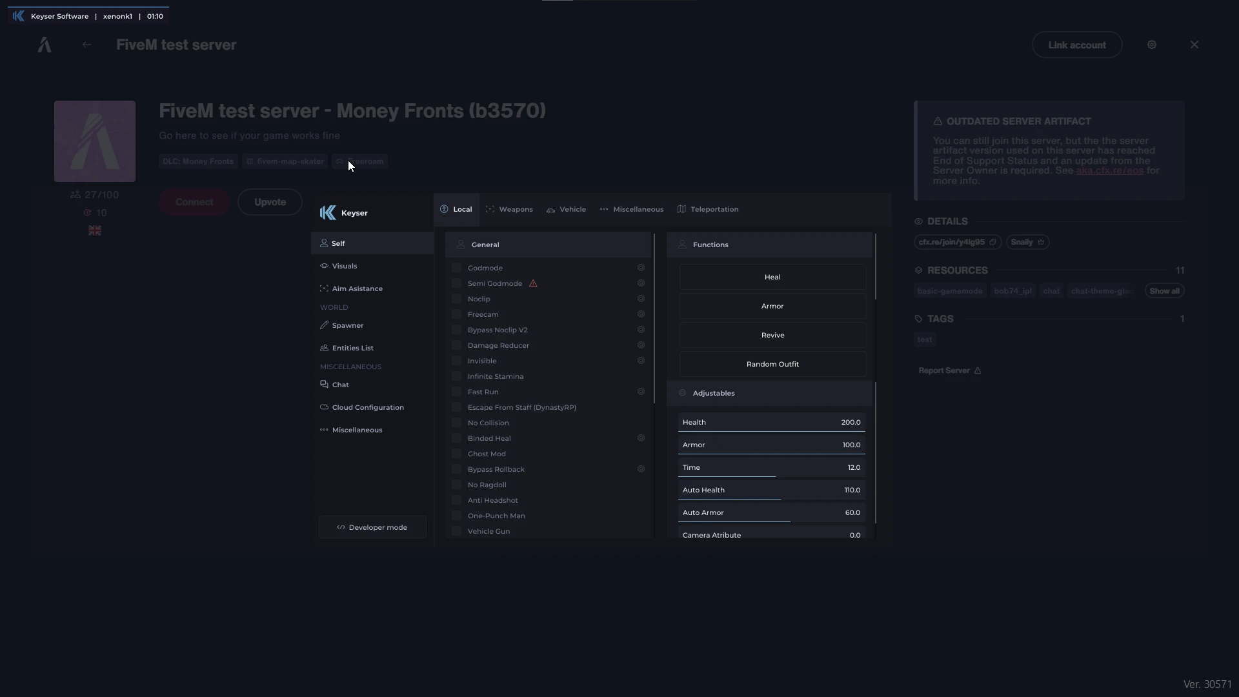Image resolution: width=1239 pixels, height=697 pixels.
Task: Click the Time slider
Action: 772,468
